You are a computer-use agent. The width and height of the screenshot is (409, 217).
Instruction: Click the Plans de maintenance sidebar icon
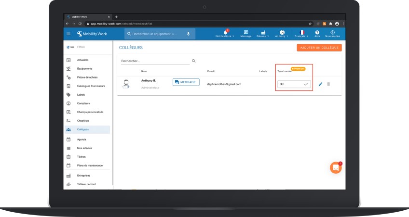point(68,165)
